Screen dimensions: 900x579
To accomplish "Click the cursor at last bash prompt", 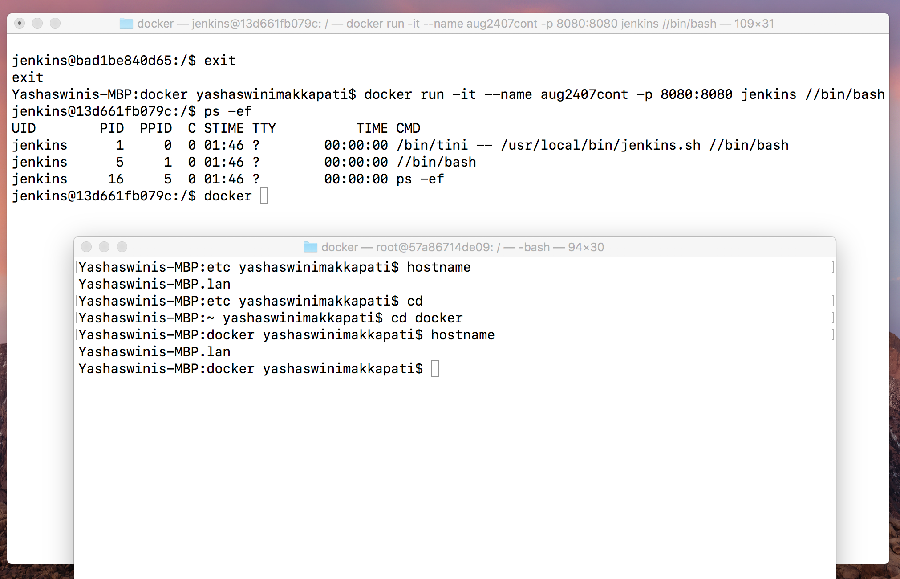I will 435,369.
